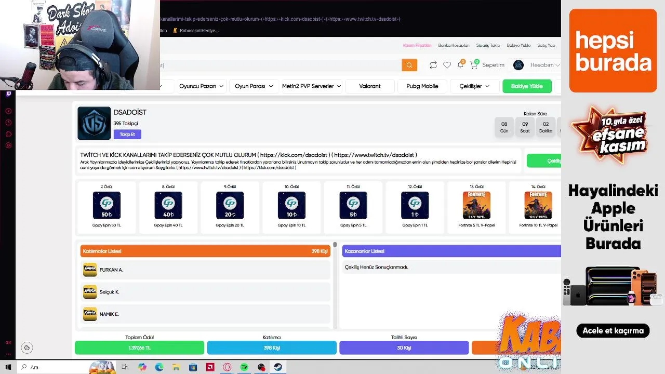Click the green Bakiye Yükle button
The width and height of the screenshot is (665, 374).
click(x=527, y=86)
